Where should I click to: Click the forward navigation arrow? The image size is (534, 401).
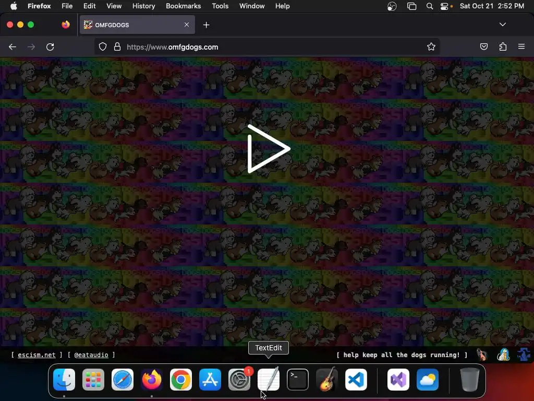click(x=31, y=47)
